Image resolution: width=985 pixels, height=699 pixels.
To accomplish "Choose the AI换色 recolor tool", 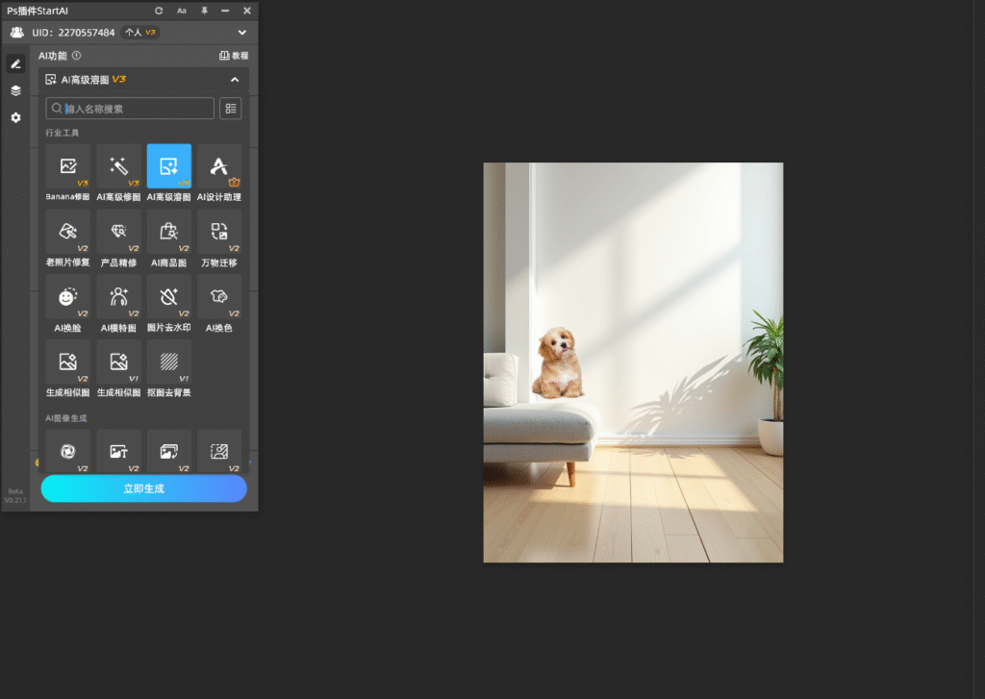I will [x=219, y=297].
